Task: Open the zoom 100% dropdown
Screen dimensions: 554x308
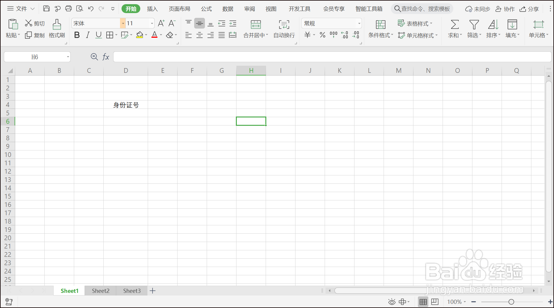Action: (x=457, y=302)
